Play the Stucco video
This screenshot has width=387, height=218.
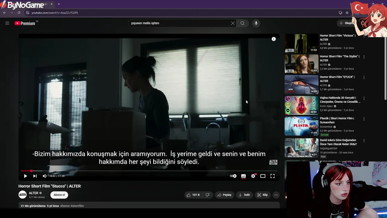pyautogui.click(x=25, y=176)
